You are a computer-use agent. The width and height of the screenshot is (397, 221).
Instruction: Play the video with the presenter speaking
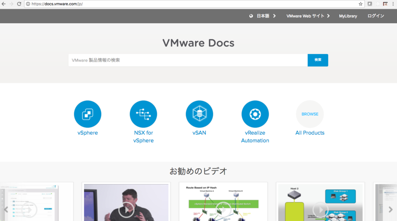(126, 209)
